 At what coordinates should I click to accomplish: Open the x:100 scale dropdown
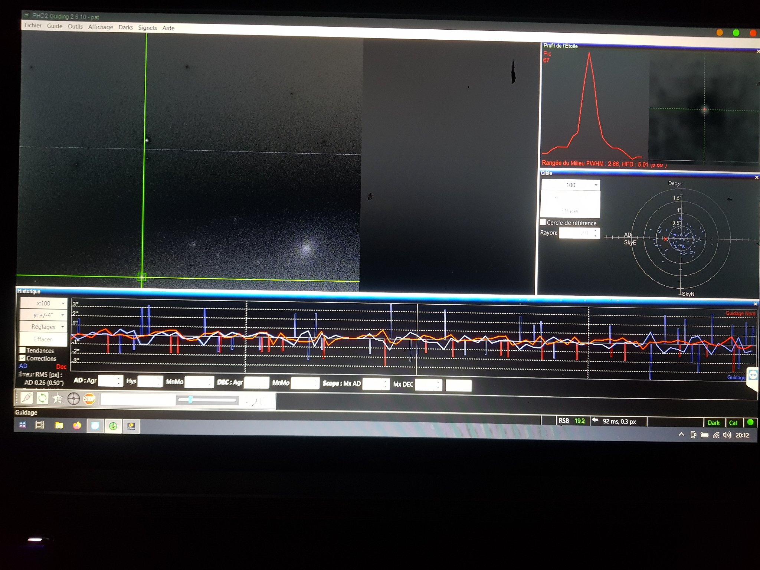(43, 303)
